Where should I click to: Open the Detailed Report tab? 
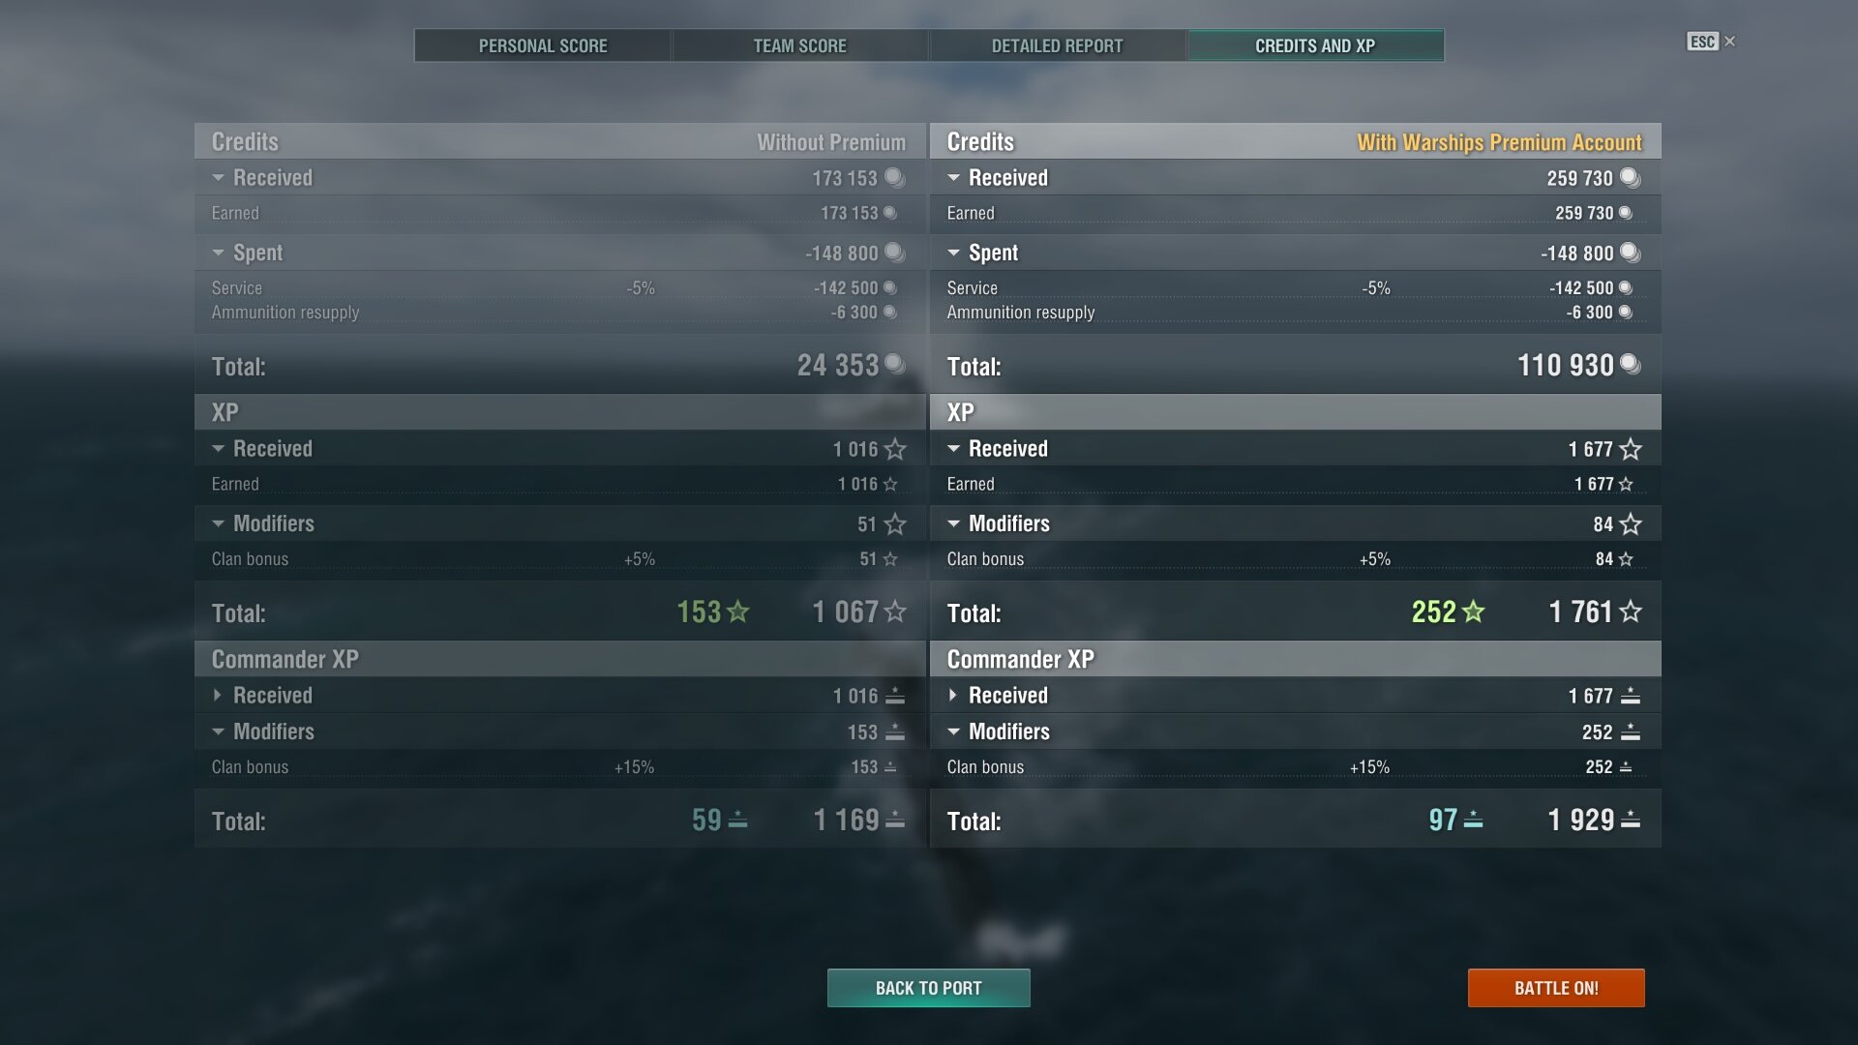click(1058, 45)
